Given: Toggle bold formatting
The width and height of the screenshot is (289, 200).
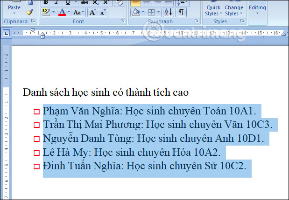Looking at the screenshot, I should tap(46, 2).
